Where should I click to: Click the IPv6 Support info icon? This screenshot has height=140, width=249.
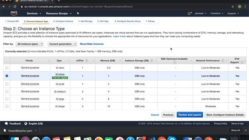pyautogui.click(x=242, y=62)
